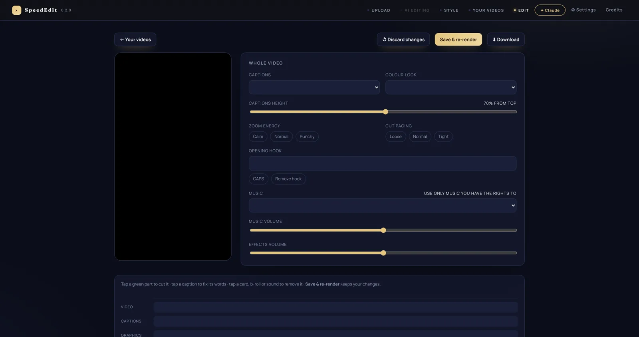Go to the Your Videos tab
The image size is (639, 337).
click(x=486, y=10)
